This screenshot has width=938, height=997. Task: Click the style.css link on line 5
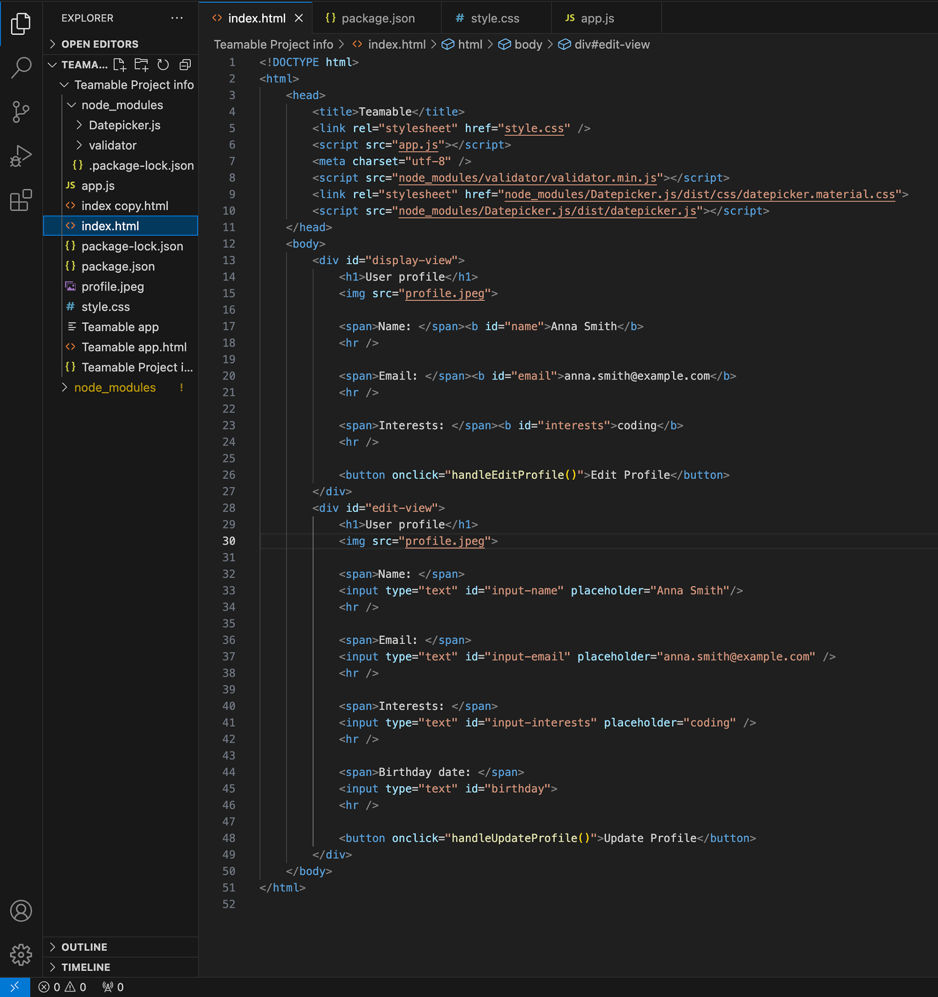tap(534, 129)
